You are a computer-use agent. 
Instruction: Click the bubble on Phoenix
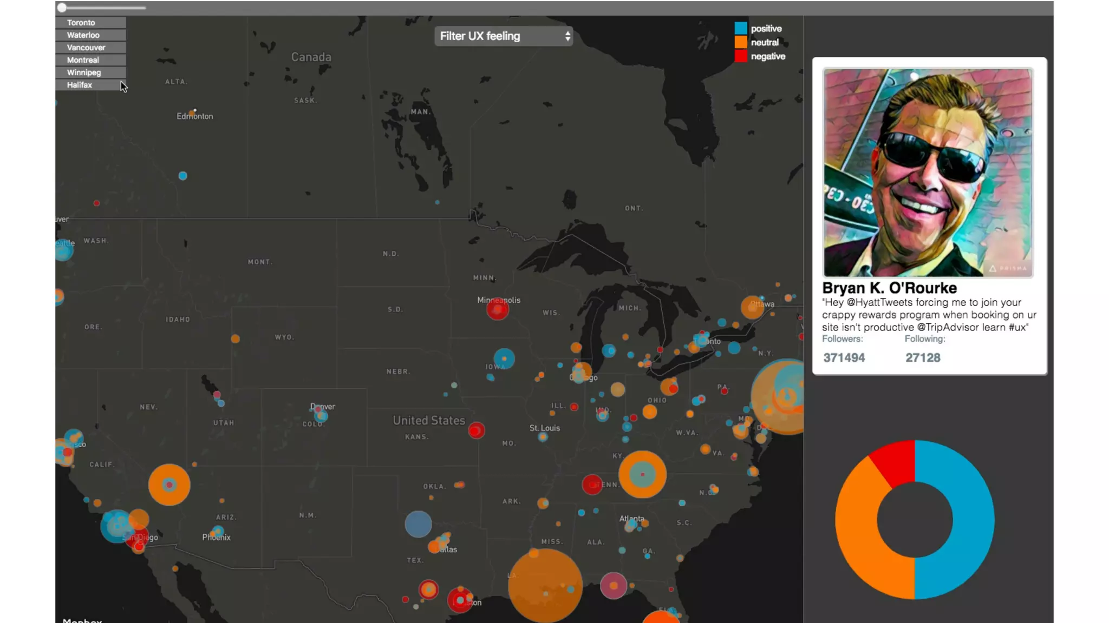click(x=218, y=532)
